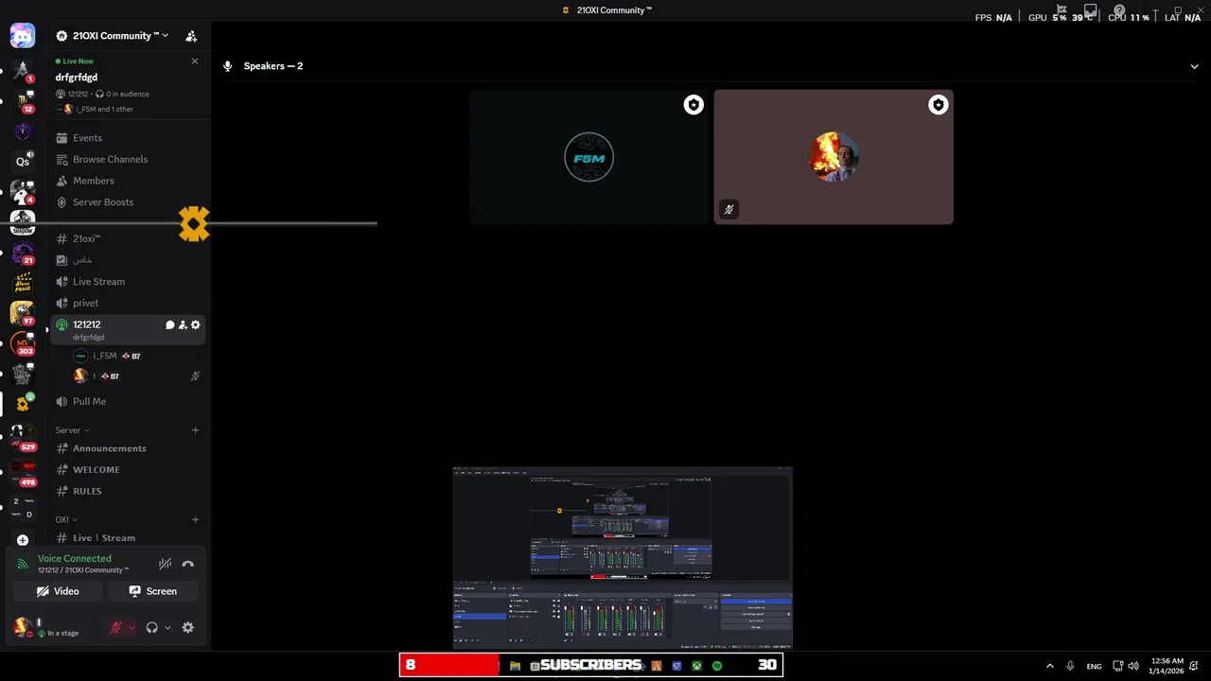
Task: Close the Live Now stage banner
Action: coord(195,61)
